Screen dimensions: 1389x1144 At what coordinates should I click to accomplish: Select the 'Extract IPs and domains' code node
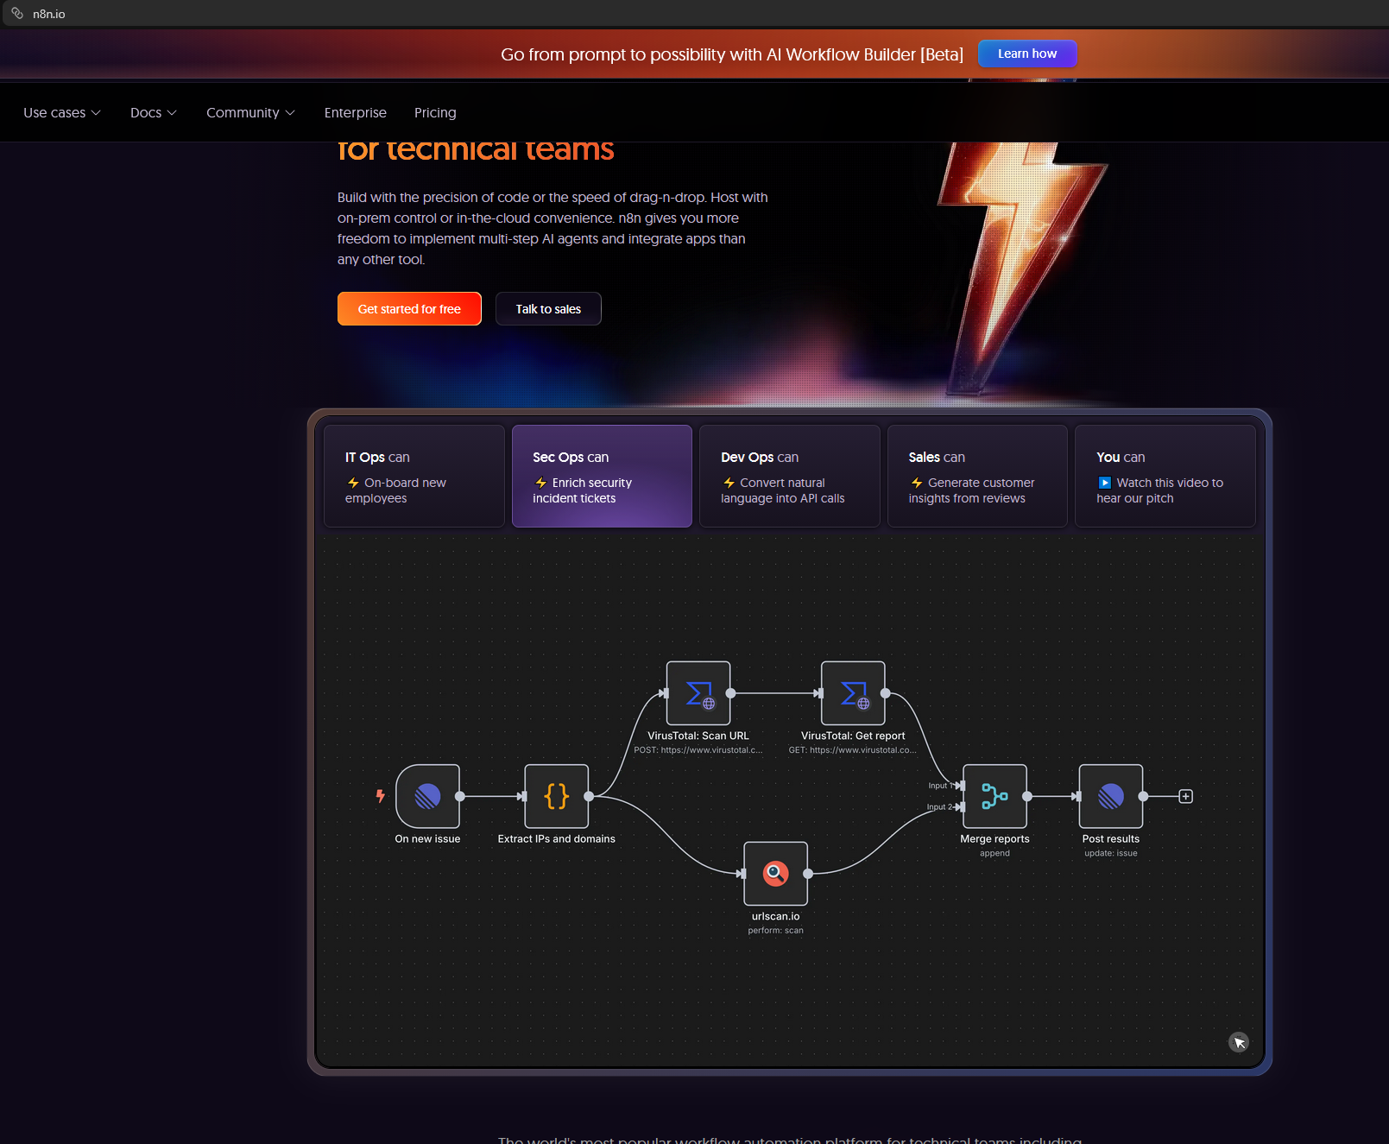click(557, 796)
